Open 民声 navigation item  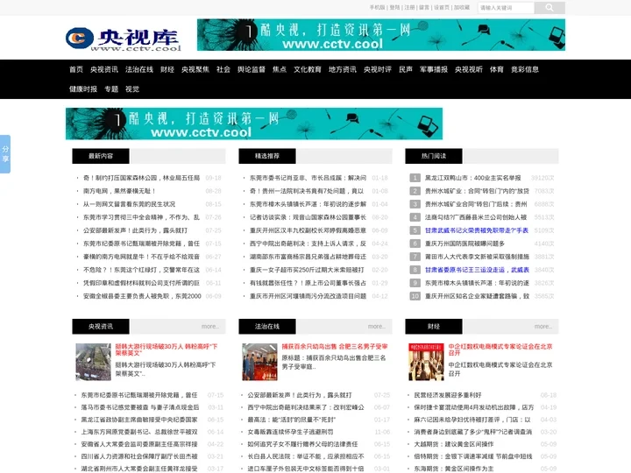point(406,69)
